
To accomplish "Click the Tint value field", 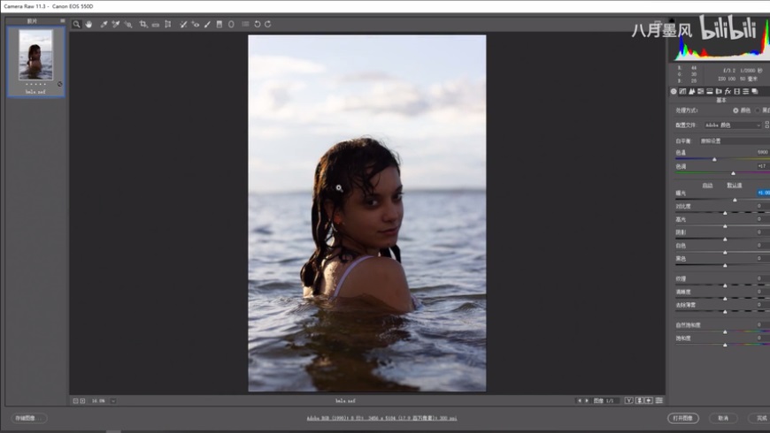I will point(763,166).
